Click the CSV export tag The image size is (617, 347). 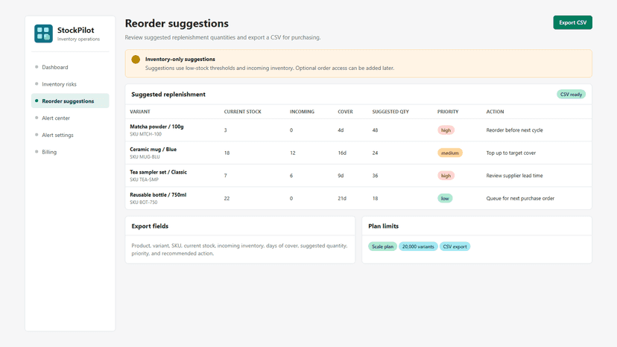pyautogui.click(x=455, y=246)
